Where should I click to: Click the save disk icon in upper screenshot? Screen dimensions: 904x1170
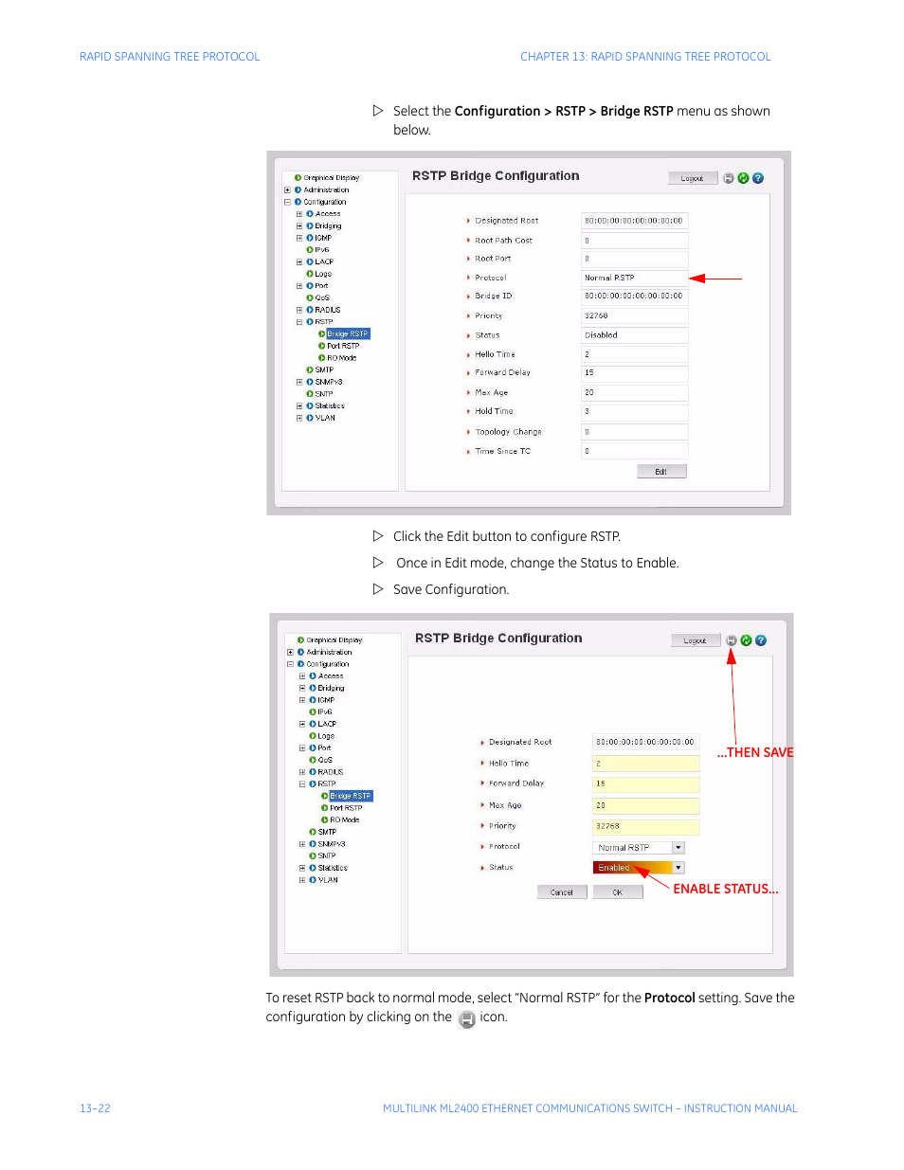click(728, 178)
